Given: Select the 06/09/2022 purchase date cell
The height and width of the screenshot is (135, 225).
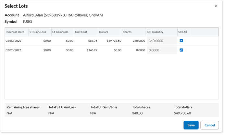Looking at the screenshot, I should pos(13,41).
